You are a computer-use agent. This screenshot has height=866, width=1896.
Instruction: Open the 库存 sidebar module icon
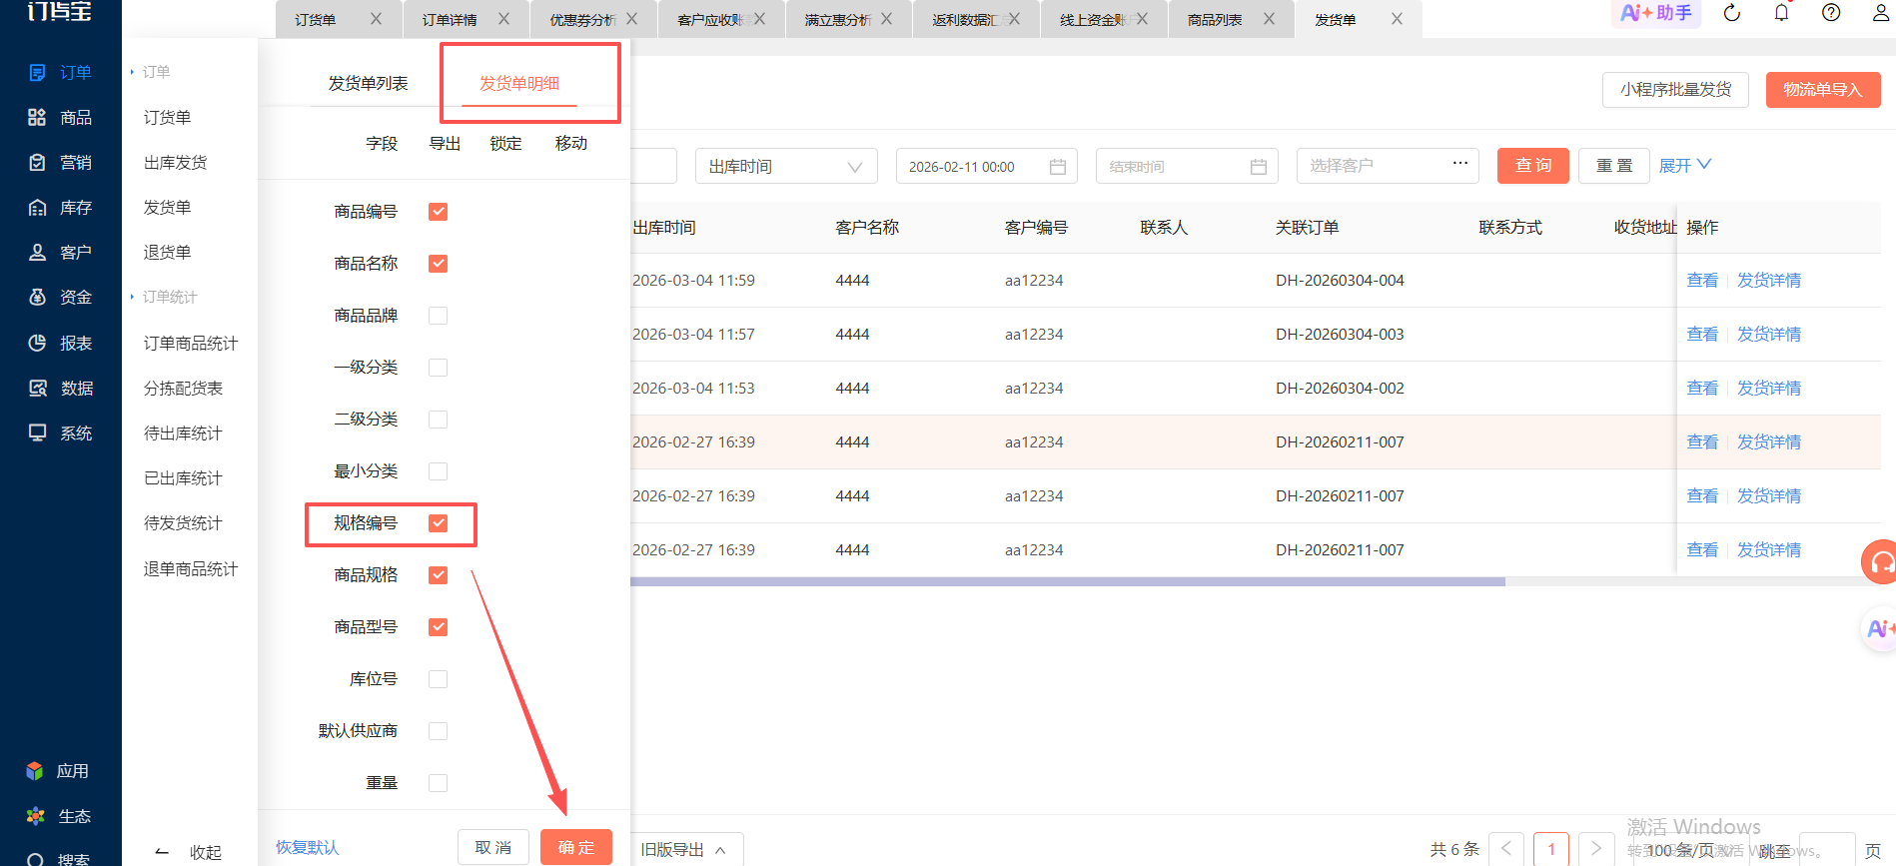point(37,208)
